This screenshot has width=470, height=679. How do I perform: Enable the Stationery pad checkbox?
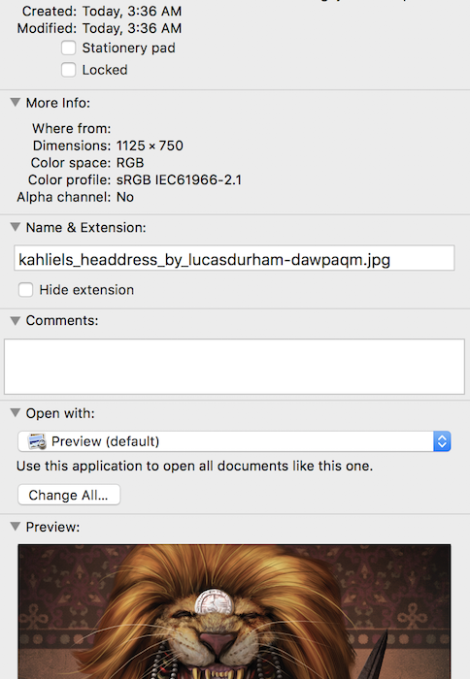69,48
